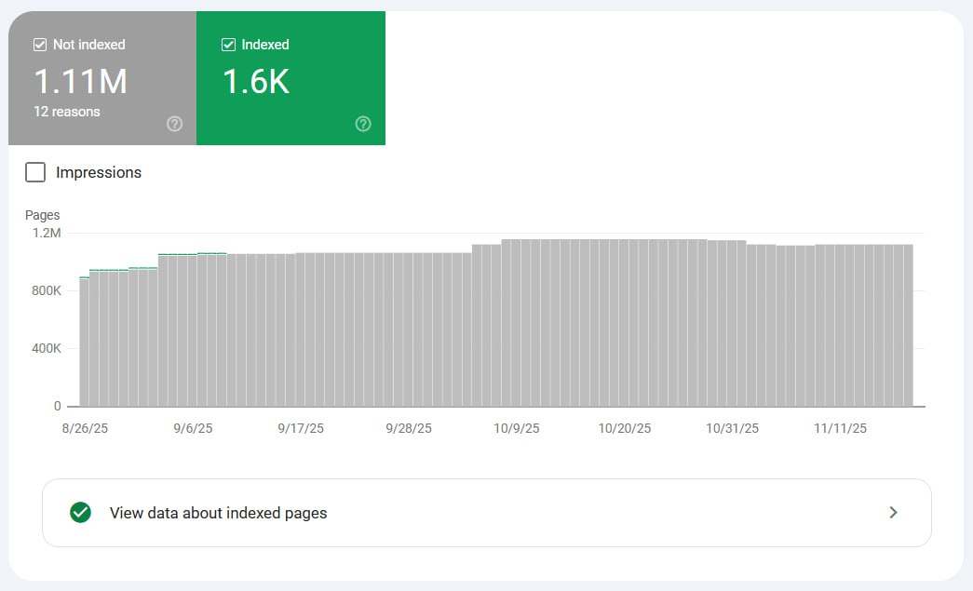Click the help icon on Indexed card
This screenshot has width=973, height=591.
(363, 125)
